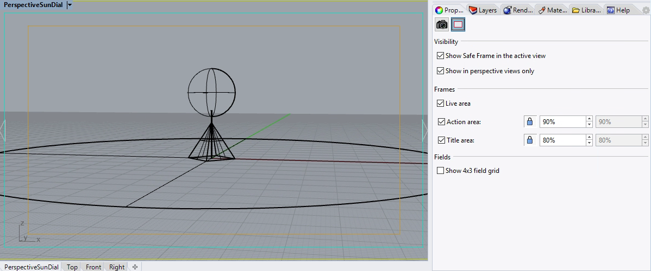Open the PerspectiveSunDial viewport dropdown arrow
Viewport: 651px width, 271px height.
pyautogui.click(x=70, y=5)
